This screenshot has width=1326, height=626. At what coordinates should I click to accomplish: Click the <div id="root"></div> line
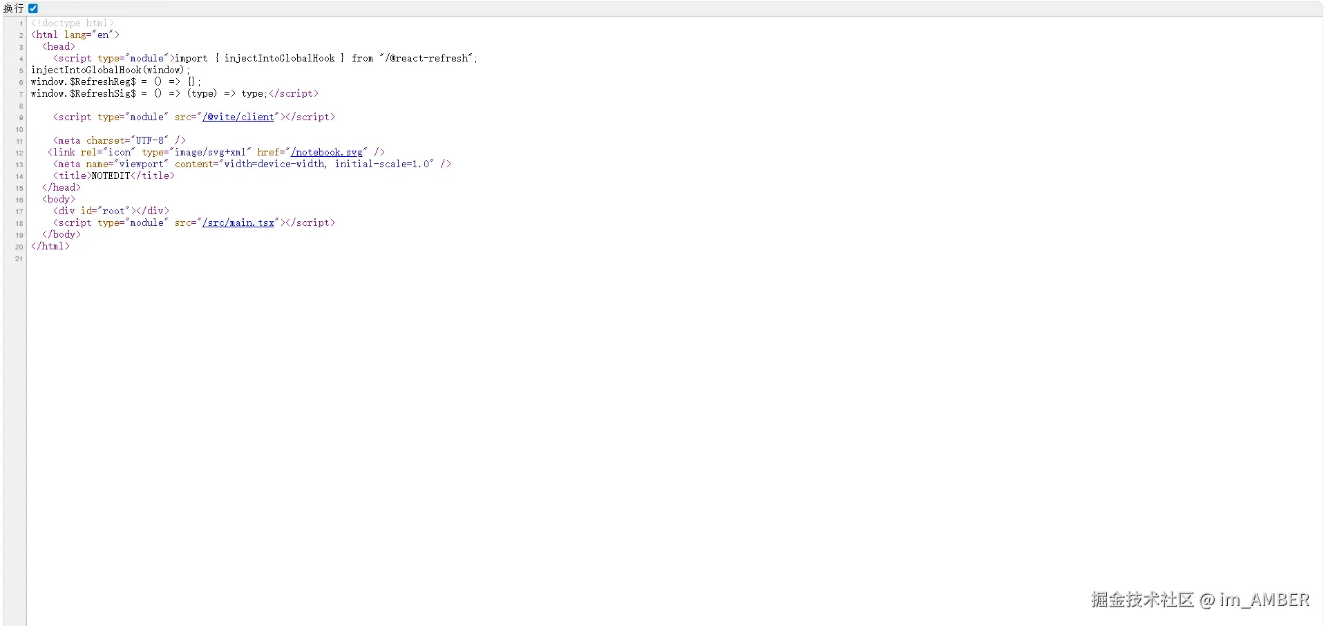click(111, 211)
